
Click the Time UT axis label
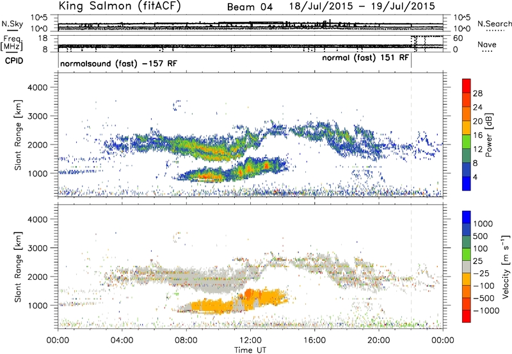pyautogui.click(x=250, y=350)
